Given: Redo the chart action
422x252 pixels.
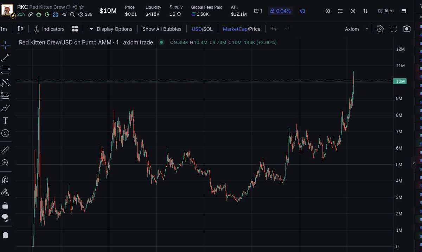Looking at the screenshot, I should click(x=287, y=29).
